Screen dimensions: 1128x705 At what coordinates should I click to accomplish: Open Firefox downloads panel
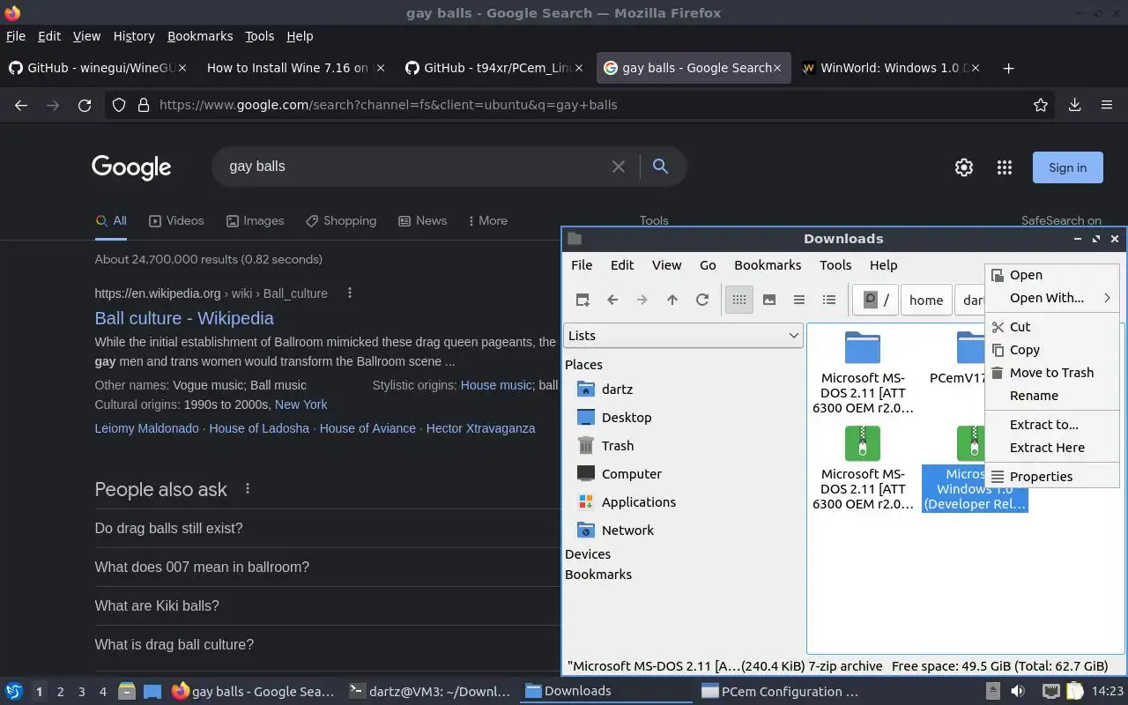click(x=1075, y=105)
